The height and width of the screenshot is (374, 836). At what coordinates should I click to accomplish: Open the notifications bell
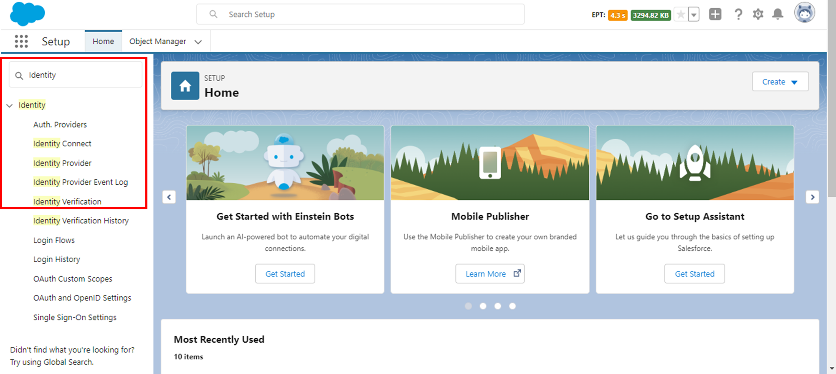pyautogui.click(x=778, y=14)
